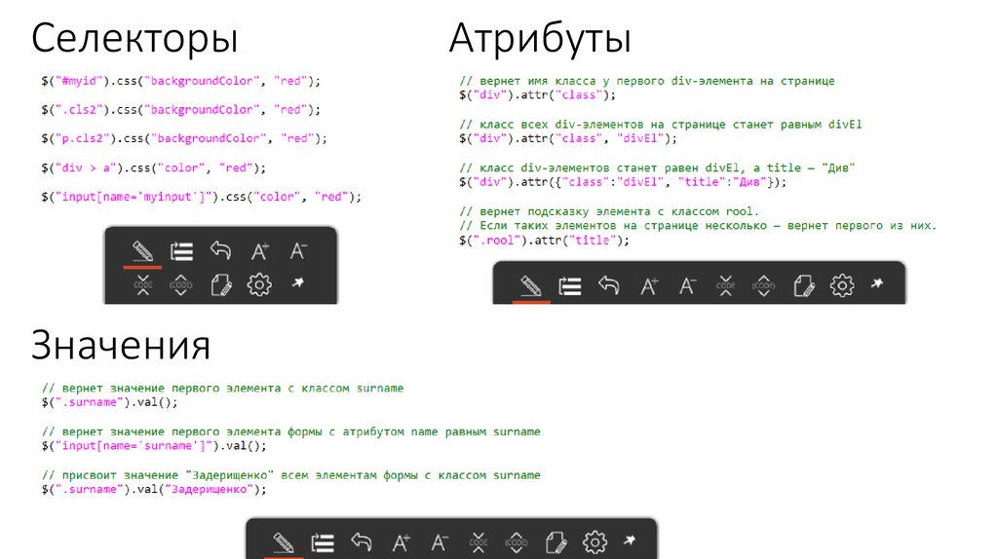The height and width of the screenshot is (559, 998).
Task: Click list-indent icon in Атрибуты toolbar
Action: click(x=570, y=285)
